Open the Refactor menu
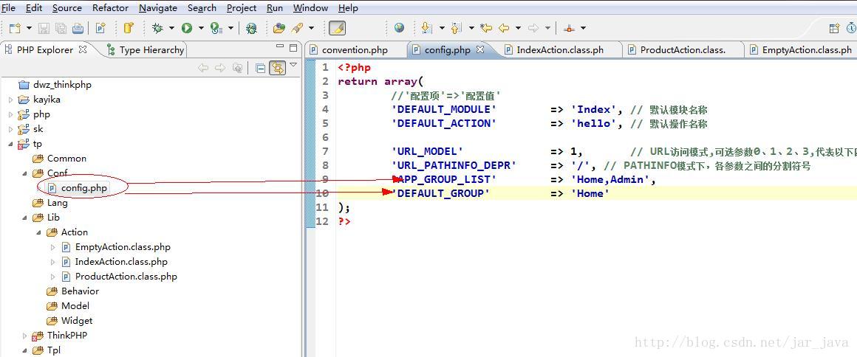The width and height of the screenshot is (857, 357). click(110, 7)
